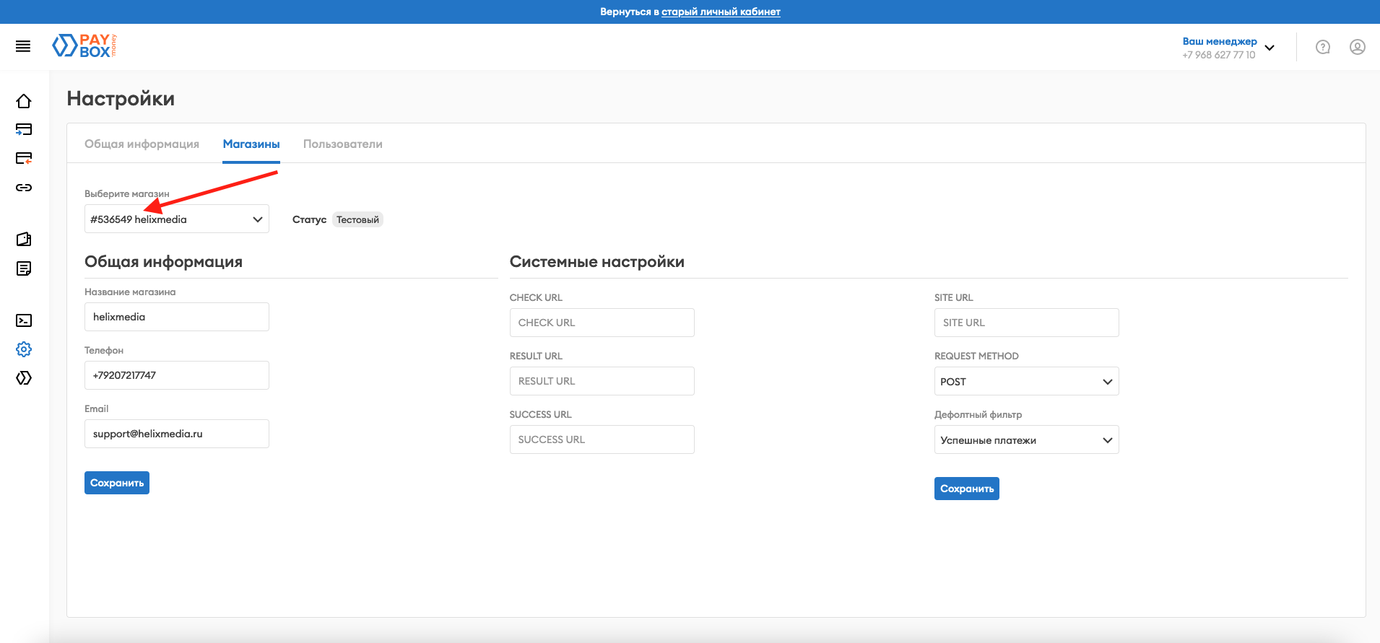This screenshot has width=1380, height=643.
Task: Select the settings gear icon in sidebar
Action: (24, 349)
